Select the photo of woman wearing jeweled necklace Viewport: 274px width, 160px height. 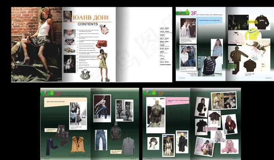point(70,37)
